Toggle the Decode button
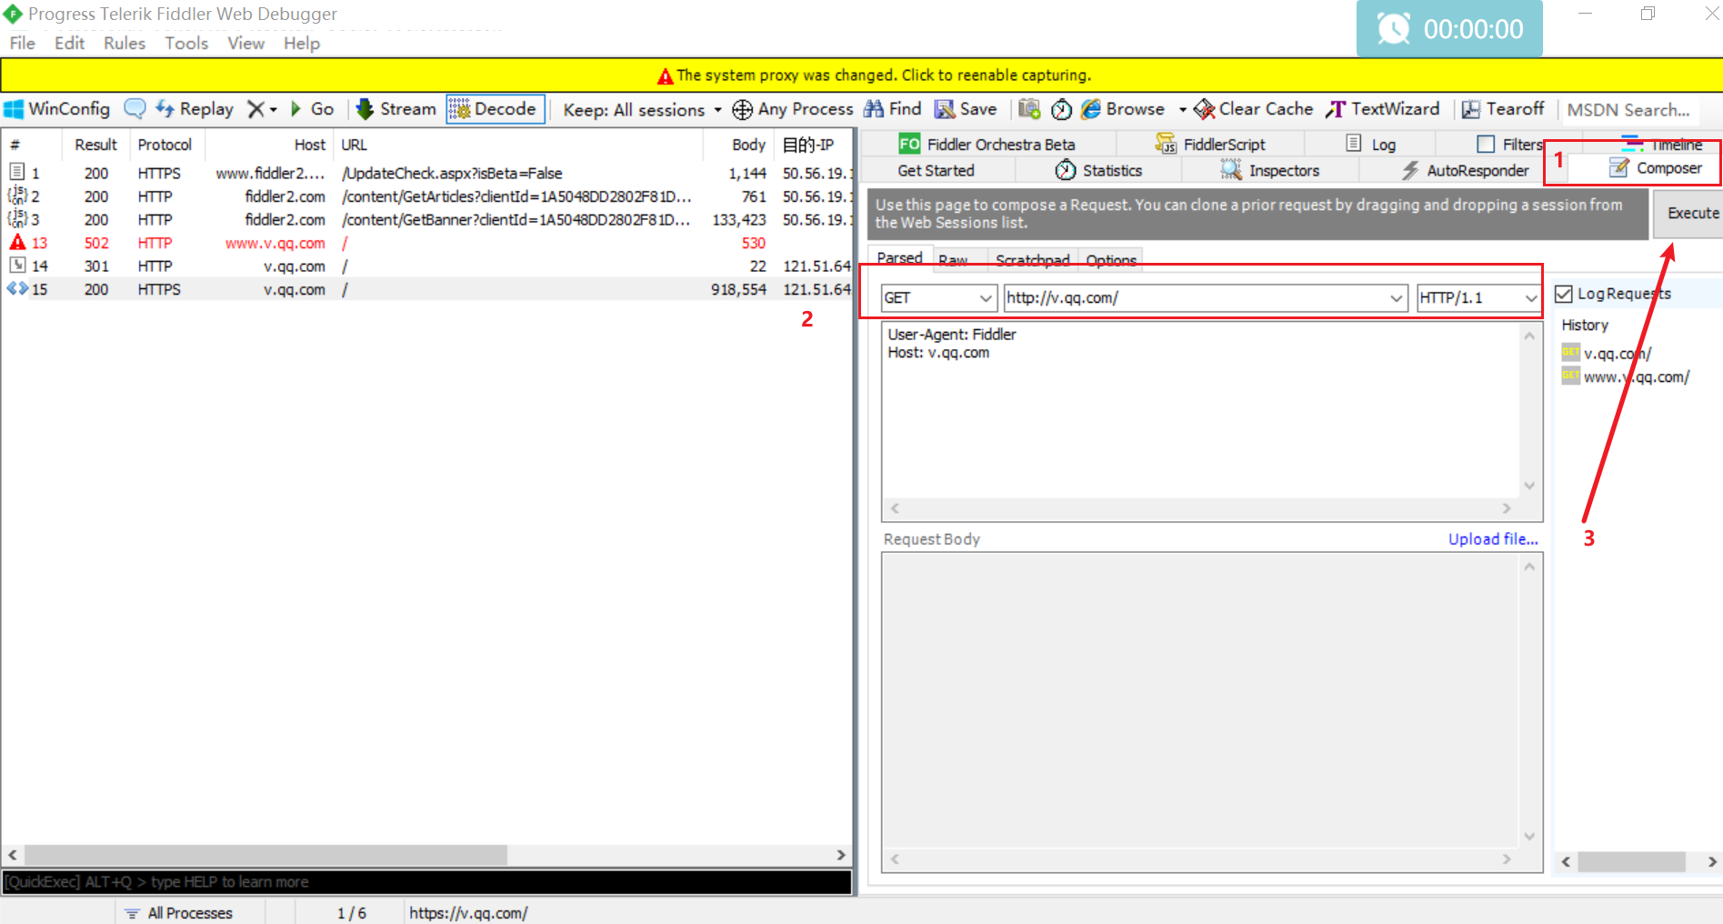The height and width of the screenshot is (924, 1723). point(496,109)
